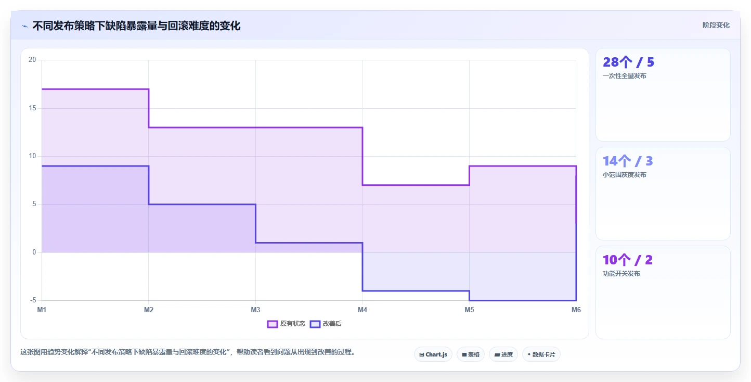Click the M1 axis label
The height and width of the screenshot is (382, 751).
tap(42, 310)
